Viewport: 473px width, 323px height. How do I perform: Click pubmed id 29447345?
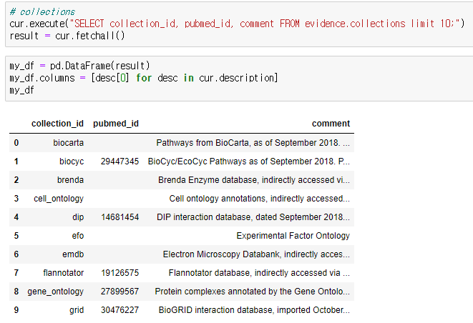tap(120, 161)
